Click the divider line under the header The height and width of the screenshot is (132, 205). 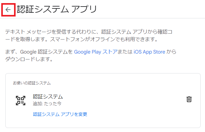tap(102, 18)
